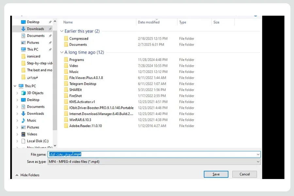This screenshot has height=196, width=294.
Task: Select the FireShot folder icon
Action: pyautogui.click(x=66, y=96)
